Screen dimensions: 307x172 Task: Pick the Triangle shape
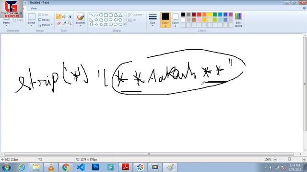tap(120, 15)
